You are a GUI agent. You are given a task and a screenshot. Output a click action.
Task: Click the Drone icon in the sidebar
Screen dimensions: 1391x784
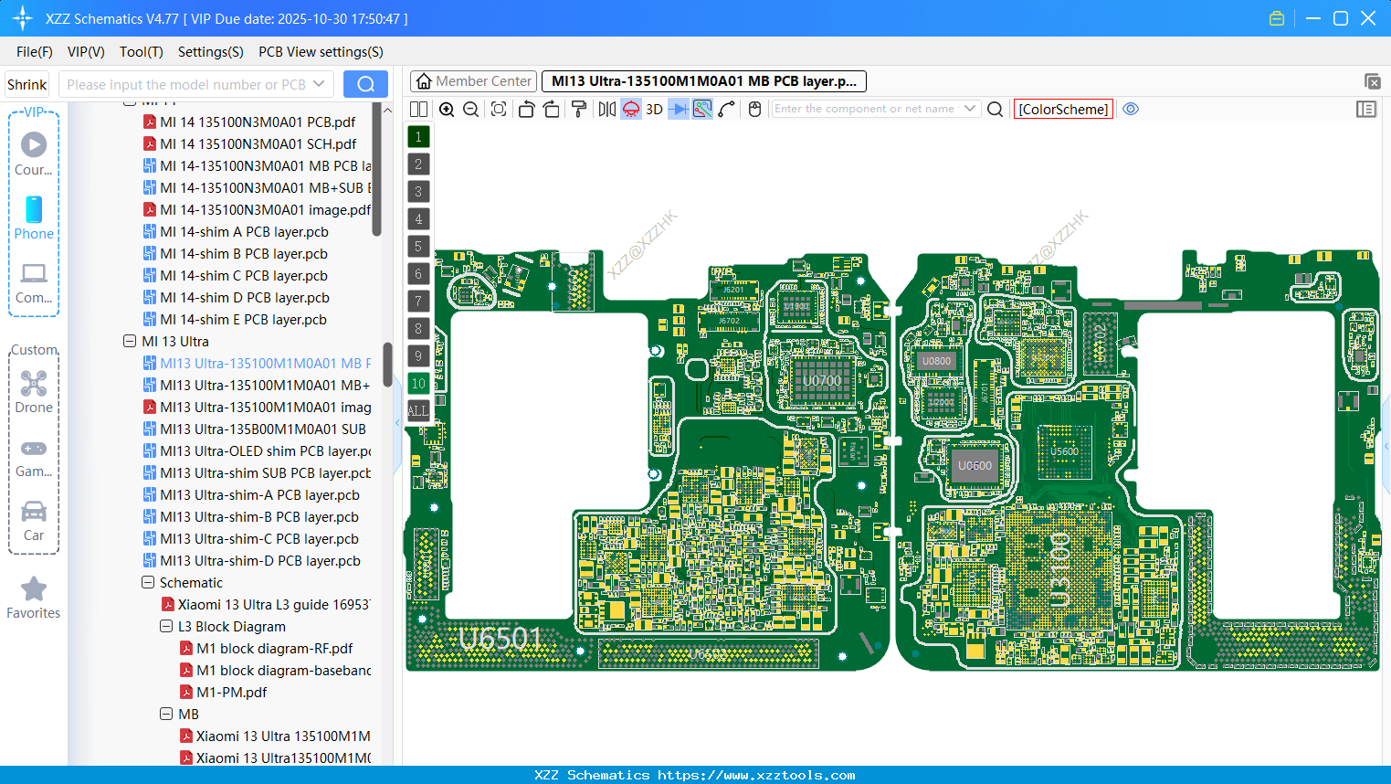click(33, 384)
